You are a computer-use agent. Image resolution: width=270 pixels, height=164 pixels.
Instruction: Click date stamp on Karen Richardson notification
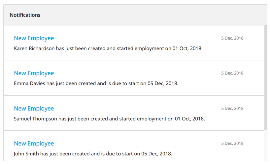(x=232, y=38)
